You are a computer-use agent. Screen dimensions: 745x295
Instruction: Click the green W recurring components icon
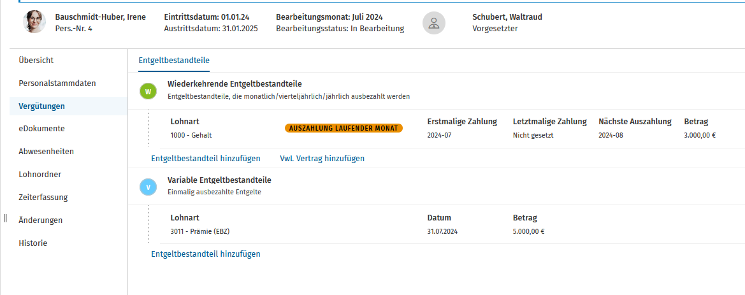(x=148, y=90)
